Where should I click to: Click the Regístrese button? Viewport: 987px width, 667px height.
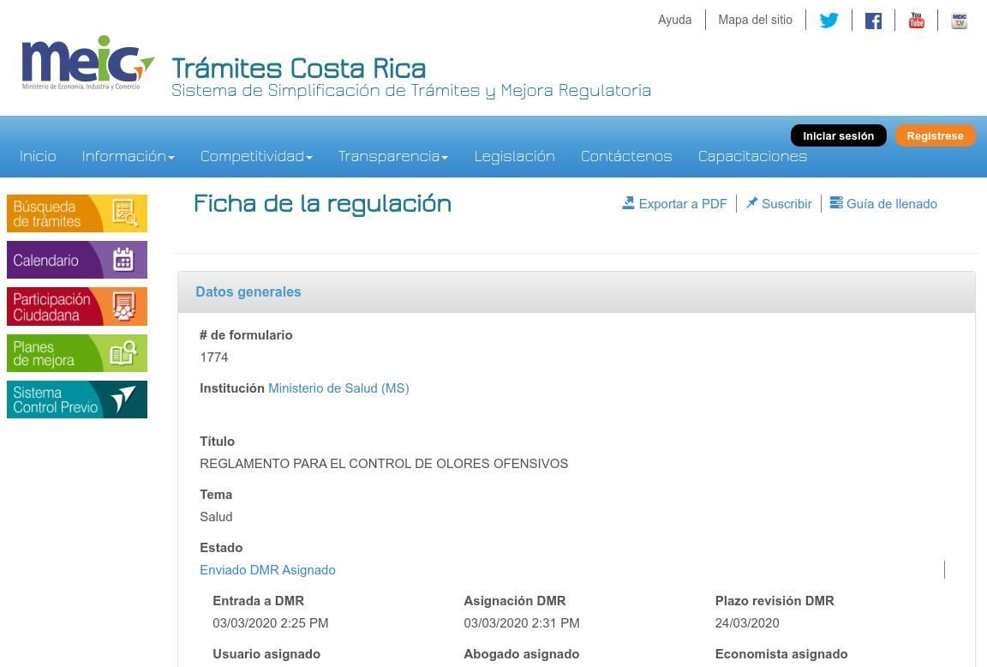pos(935,135)
